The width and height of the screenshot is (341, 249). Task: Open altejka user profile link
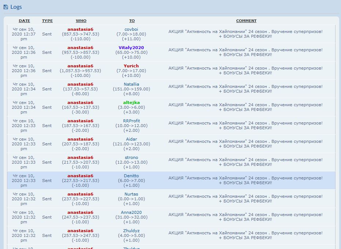click(x=131, y=103)
